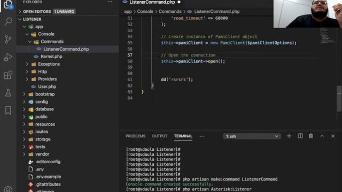Select the ListenerCommand.php editor tab
The height and width of the screenshot is (192, 342).
152,2
